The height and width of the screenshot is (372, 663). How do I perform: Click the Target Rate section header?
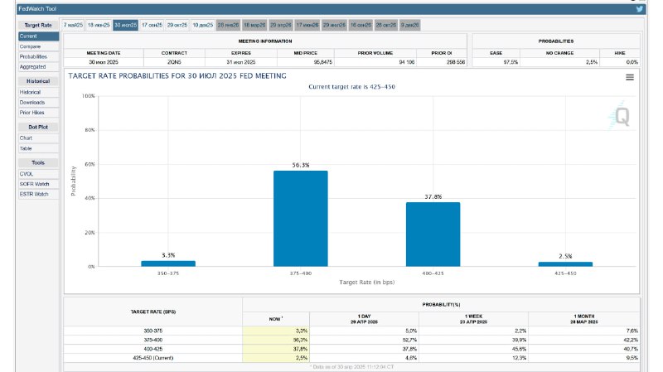coord(38,26)
